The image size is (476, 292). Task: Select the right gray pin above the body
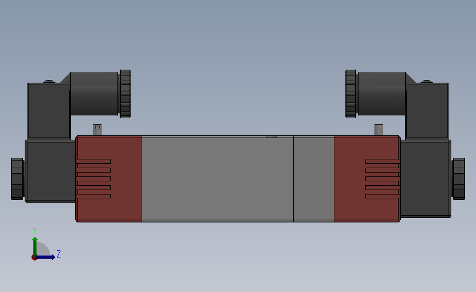click(x=379, y=130)
